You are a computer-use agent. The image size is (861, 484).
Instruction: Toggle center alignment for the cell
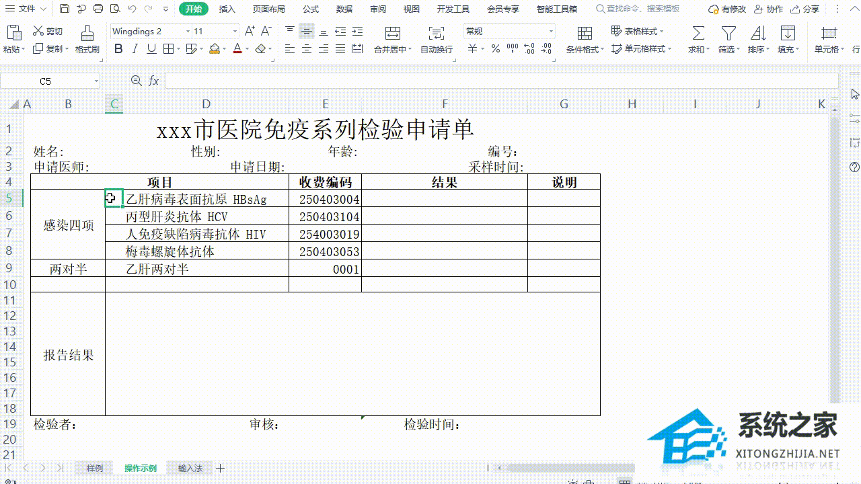[x=307, y=50]
